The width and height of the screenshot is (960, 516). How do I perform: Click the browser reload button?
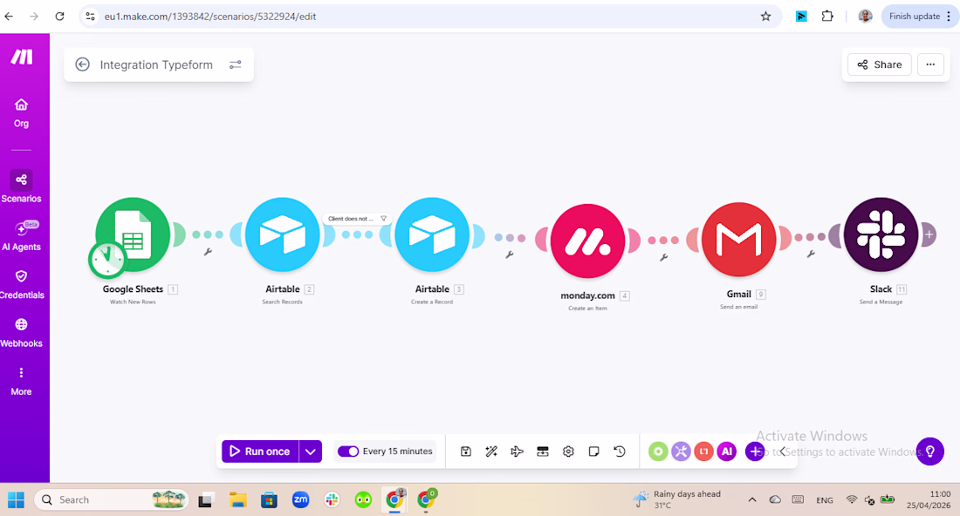59,17
